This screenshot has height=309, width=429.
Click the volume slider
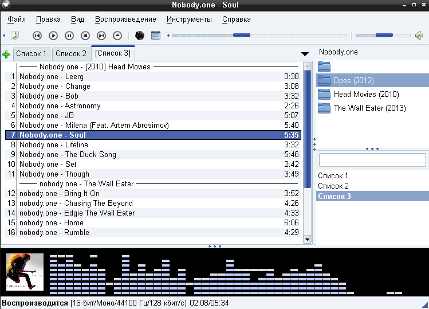tap(383, 36)
